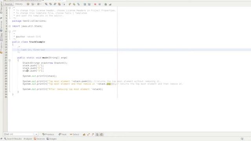The image size is (251, 141).
Task: Click status bar icon at bottom right
Action: click(x=242, y=139)
